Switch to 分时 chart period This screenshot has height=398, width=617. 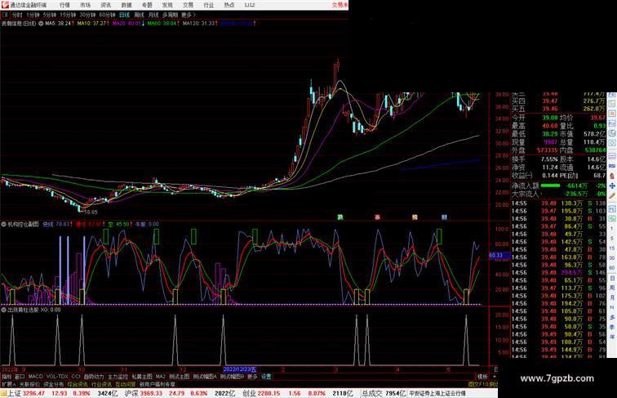click(x=17, y=15)
